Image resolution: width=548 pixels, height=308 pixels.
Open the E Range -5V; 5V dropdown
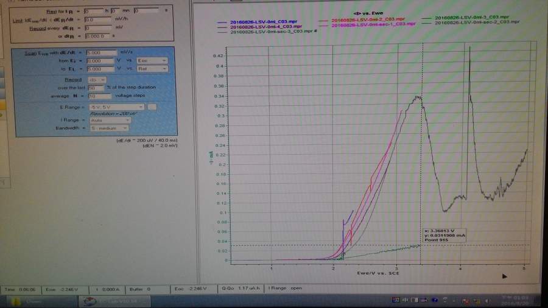coord(117,107)
